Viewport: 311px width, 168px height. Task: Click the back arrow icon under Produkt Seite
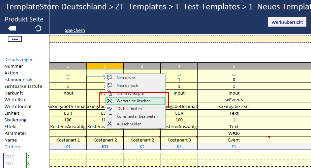(12, 29)
